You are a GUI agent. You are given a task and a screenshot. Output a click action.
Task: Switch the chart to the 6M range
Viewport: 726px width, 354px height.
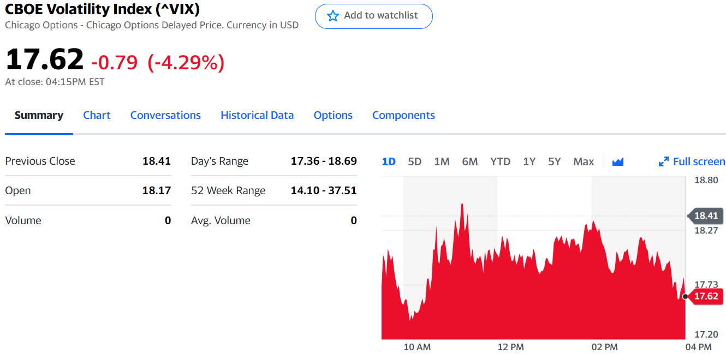pyautogui.click(x=470, y=161)
